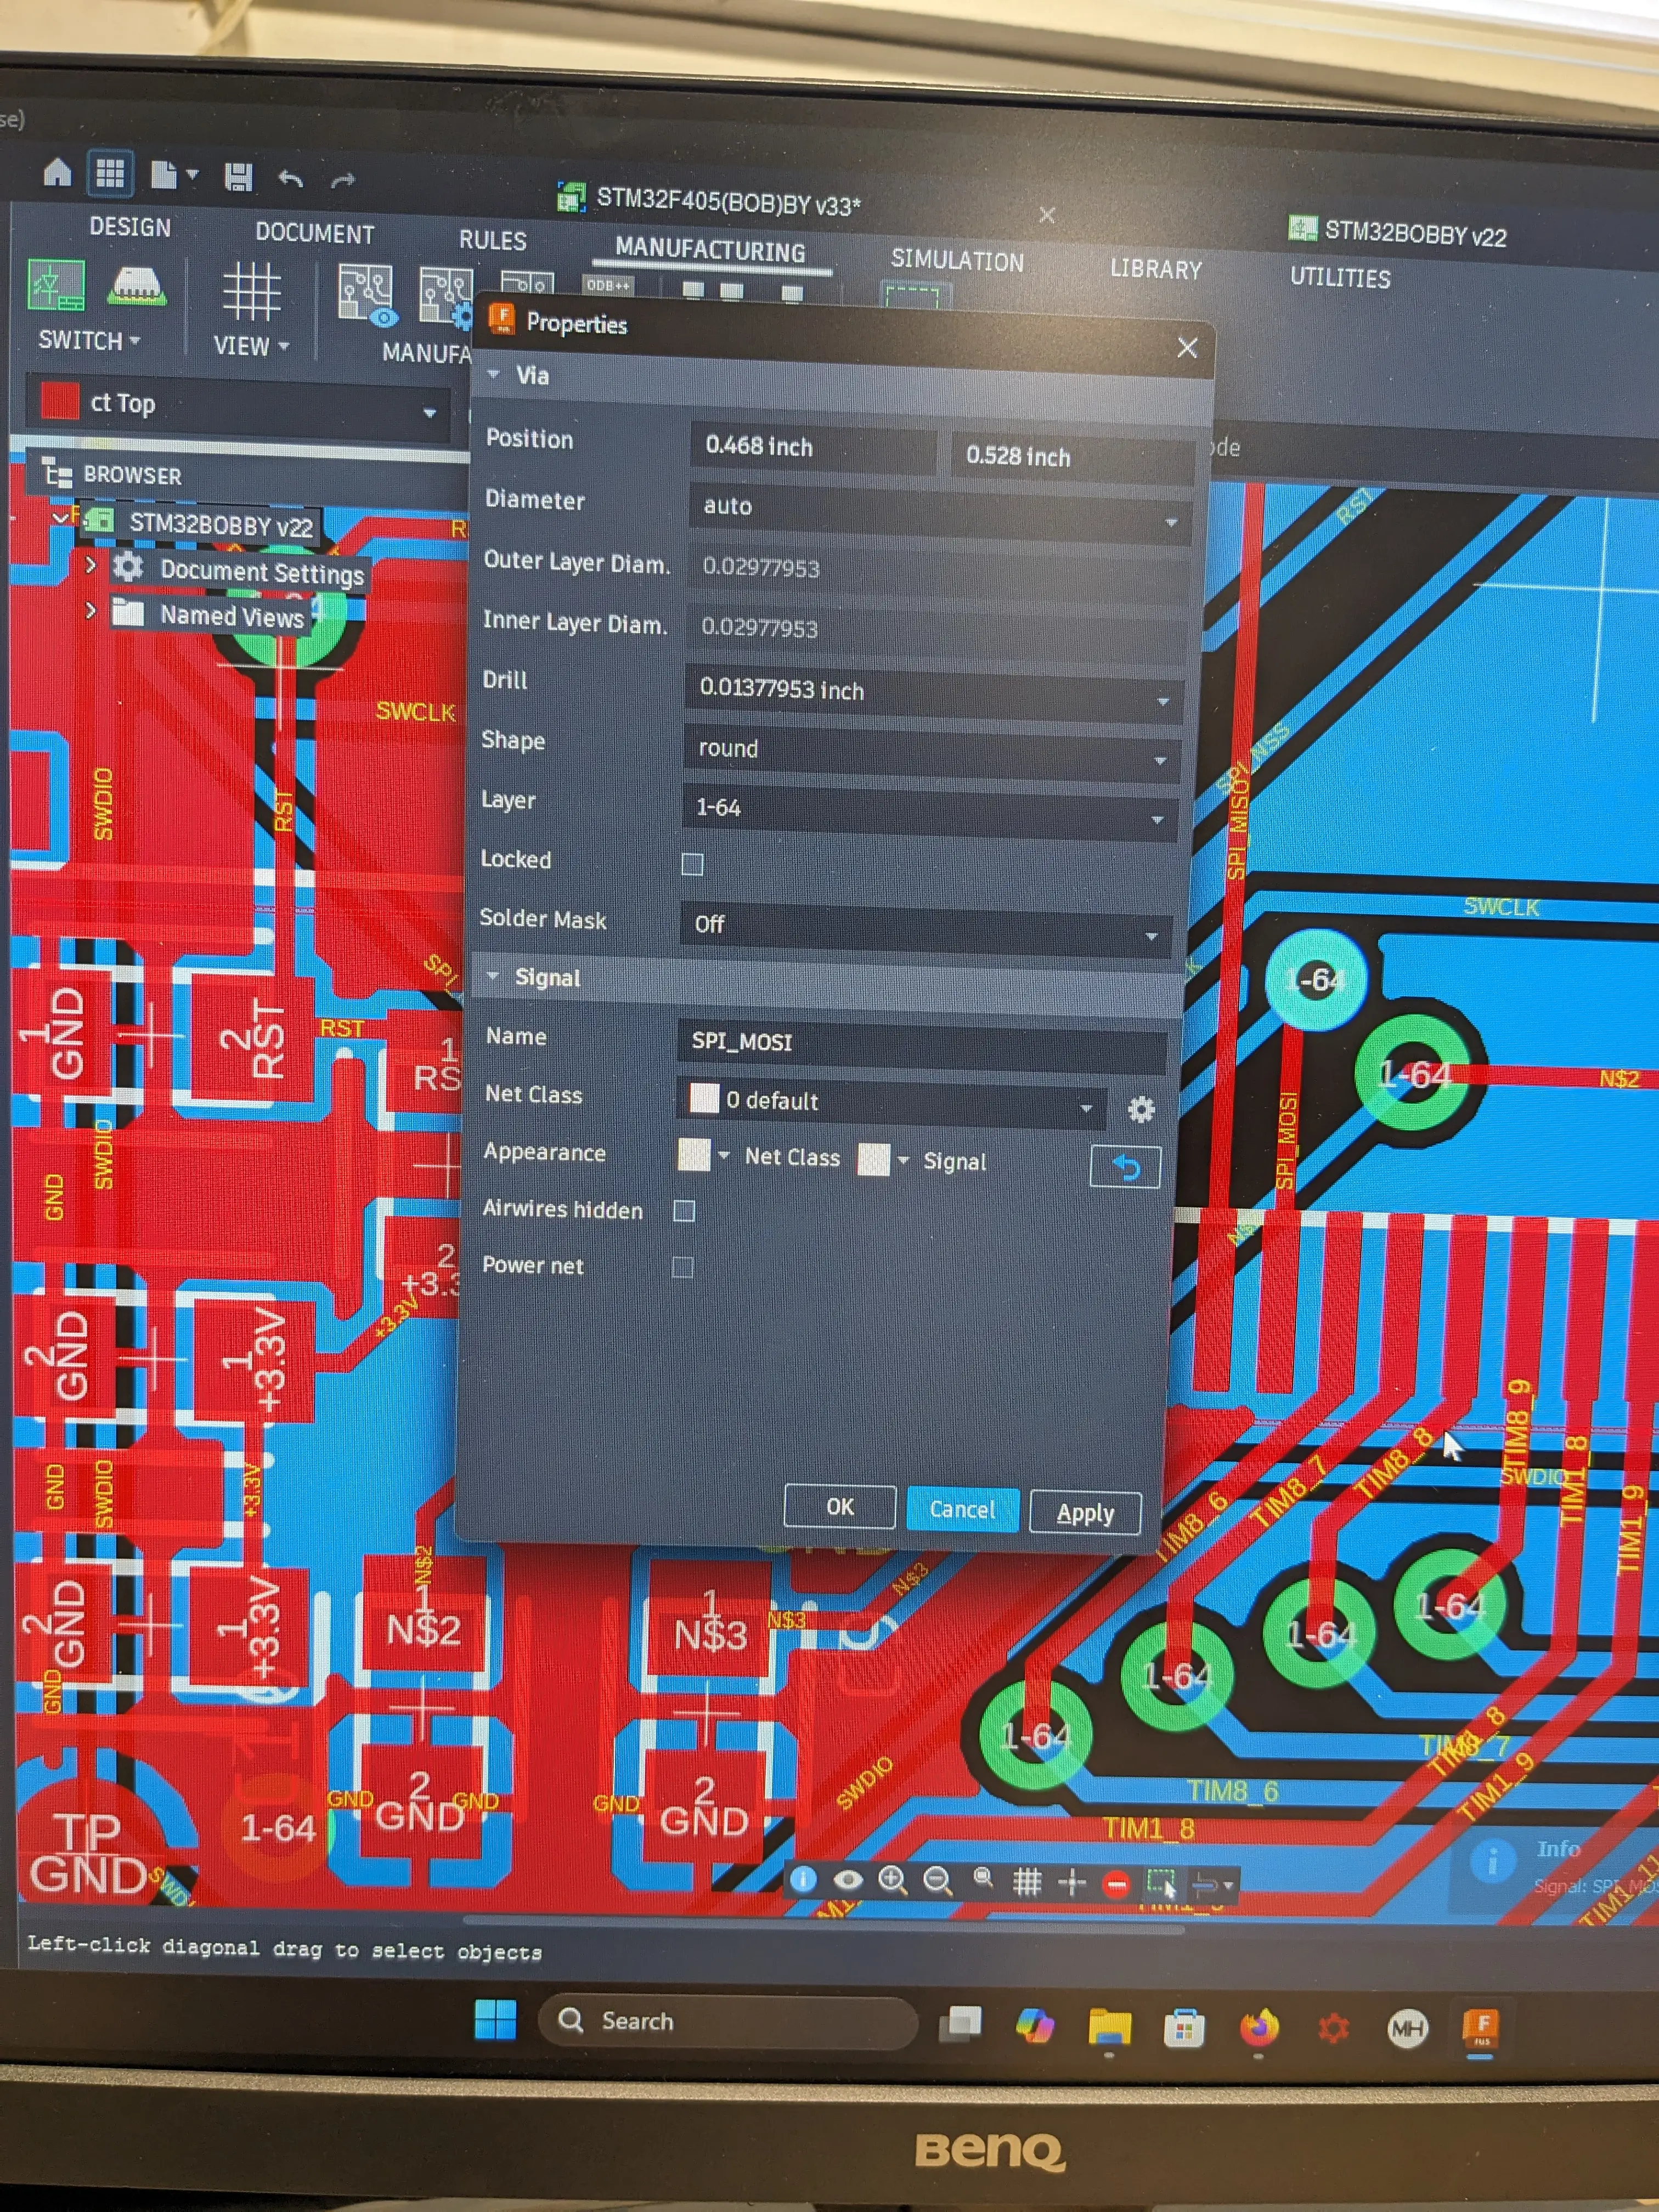Toggle the Power net checkbox
This screenshot has width=1659, height=2212.
point(683,1267)
